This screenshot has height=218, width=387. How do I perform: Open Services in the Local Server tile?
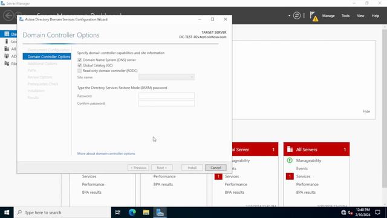[x=232, y=176]
